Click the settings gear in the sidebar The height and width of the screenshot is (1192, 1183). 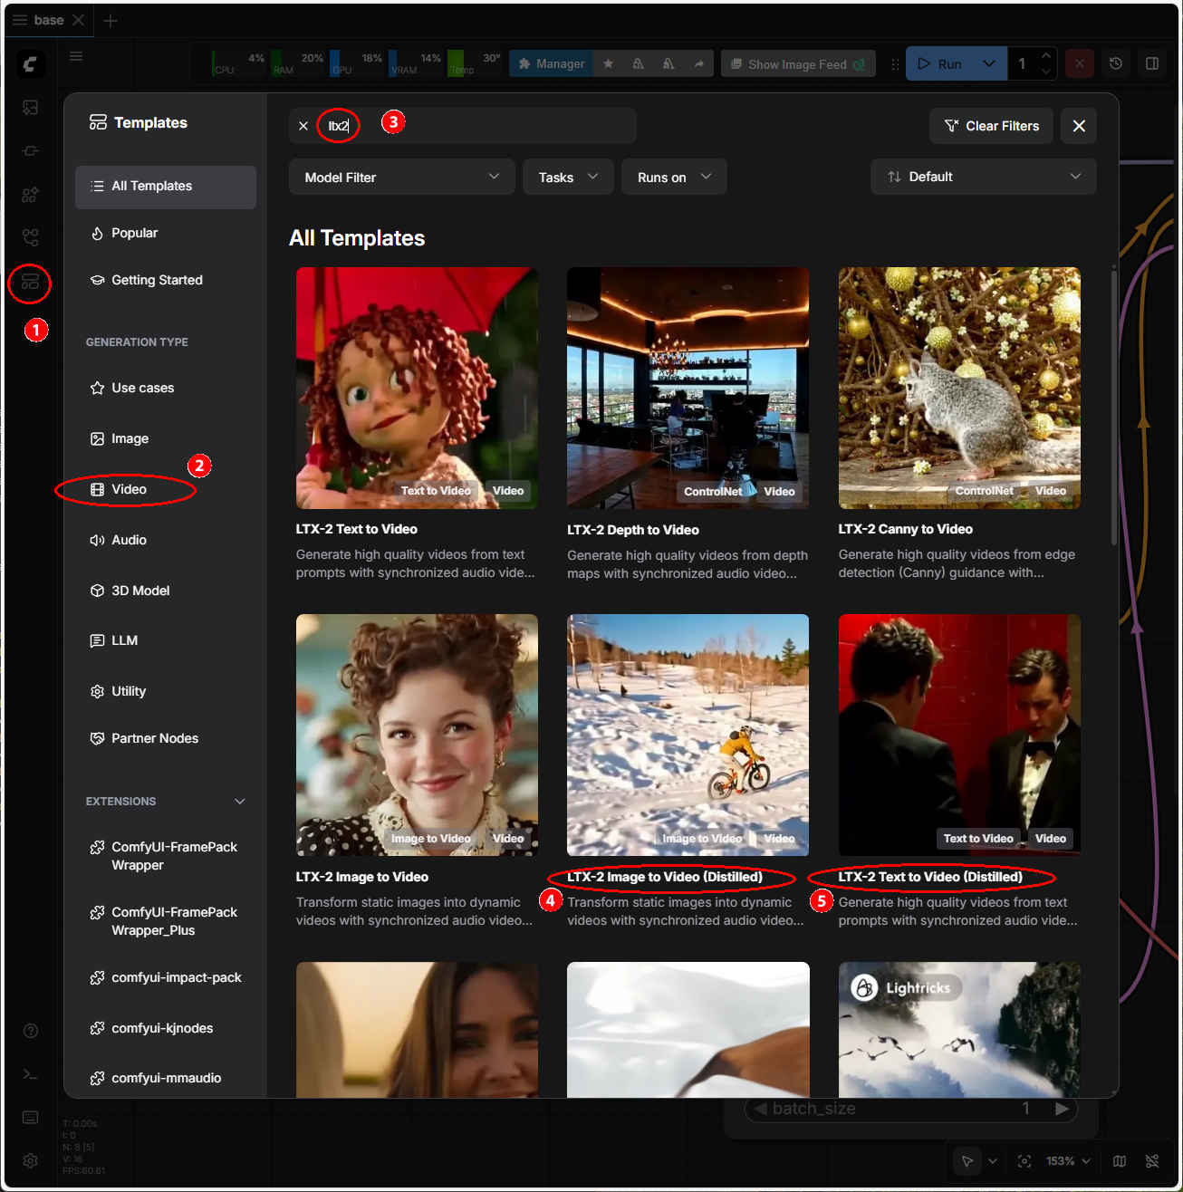pyautogui.click(x=30, y=1160)
